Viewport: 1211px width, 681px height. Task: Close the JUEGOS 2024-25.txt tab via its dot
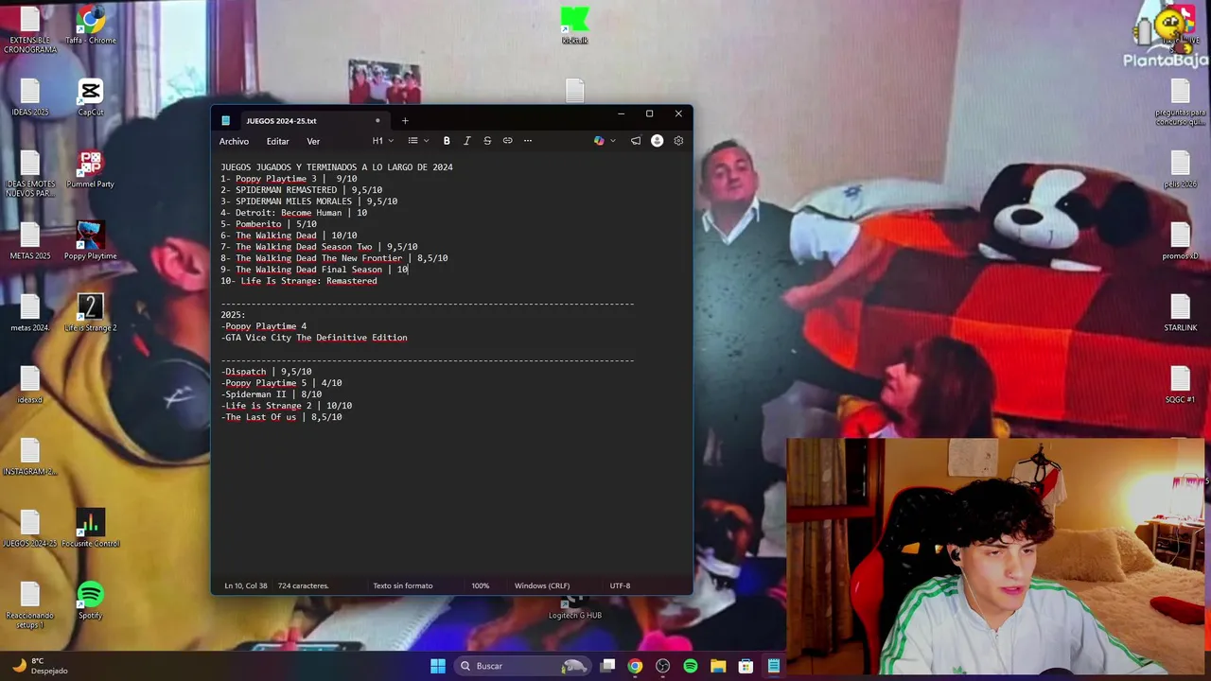[x=377, y=120]
